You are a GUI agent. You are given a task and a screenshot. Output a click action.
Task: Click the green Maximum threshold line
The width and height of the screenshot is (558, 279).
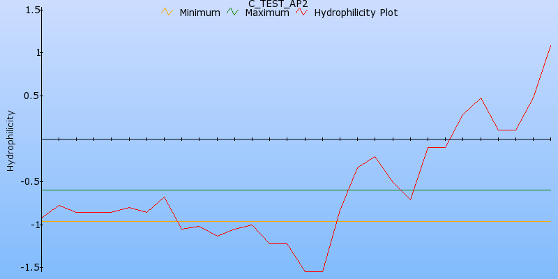point(296,190)
